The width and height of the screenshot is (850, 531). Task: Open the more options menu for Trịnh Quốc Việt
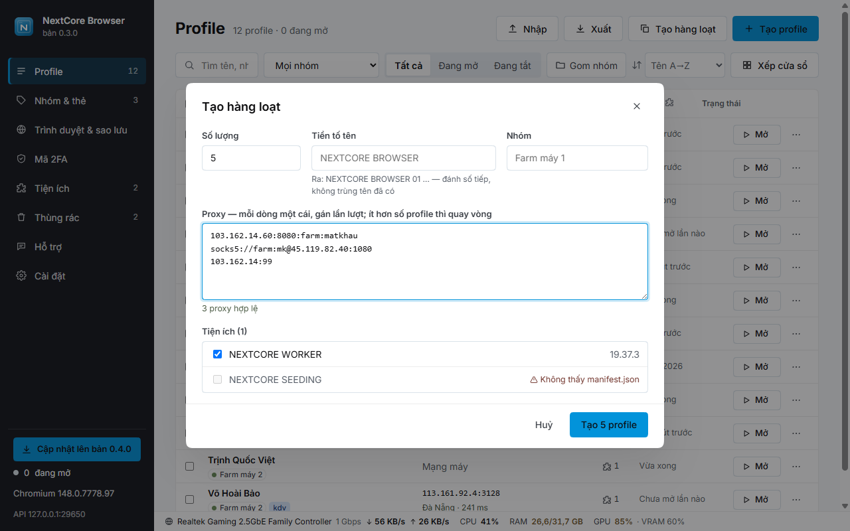(796, 467)
